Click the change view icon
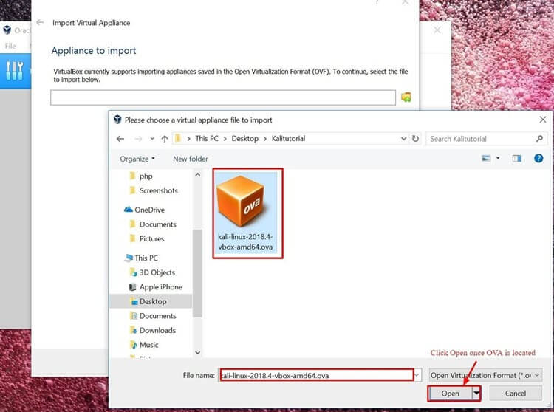The width and height of the screenshot is (554, 412). (x=486, y=158)
